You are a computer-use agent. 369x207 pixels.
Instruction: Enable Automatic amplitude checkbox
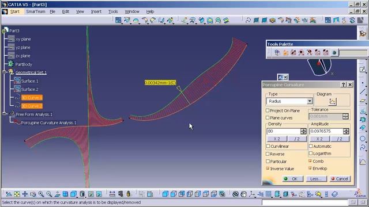tap(311, 146)
